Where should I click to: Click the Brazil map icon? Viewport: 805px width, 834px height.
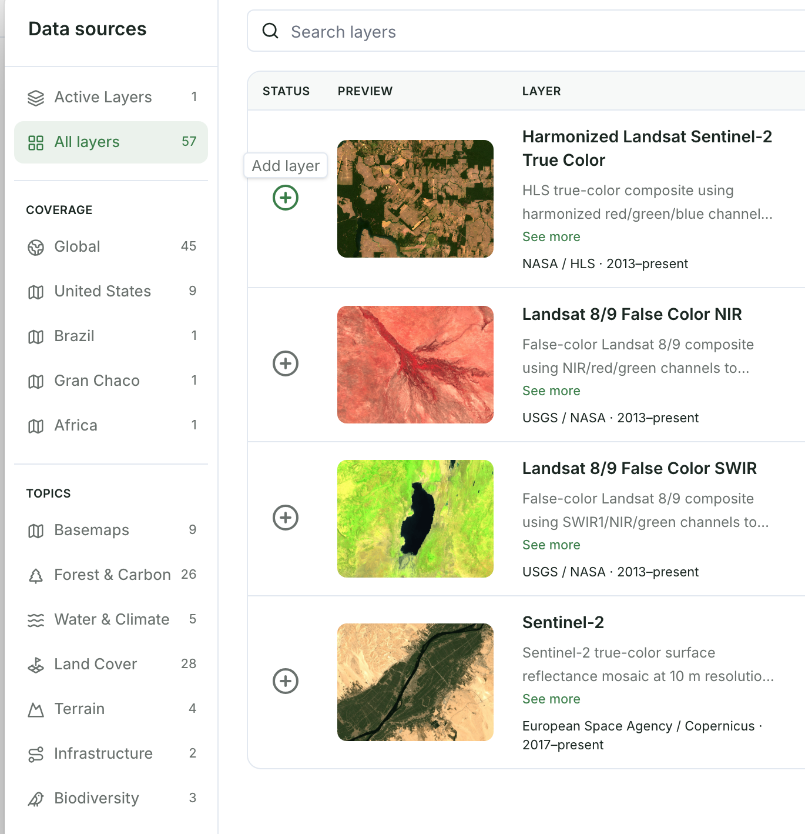coord(36,336)
